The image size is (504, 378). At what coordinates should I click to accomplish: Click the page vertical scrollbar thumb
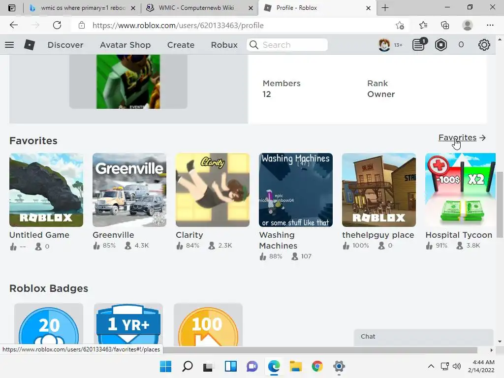click(499, 204)
